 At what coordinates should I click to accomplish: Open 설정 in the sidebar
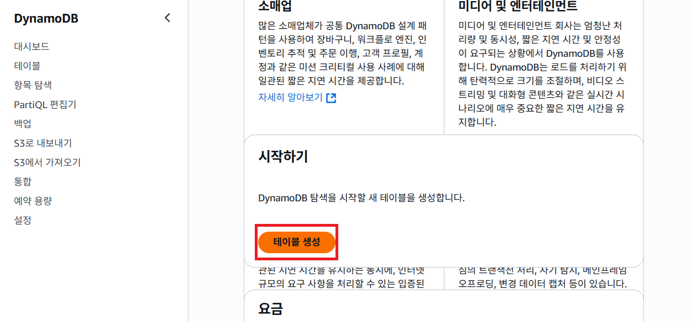23,220
